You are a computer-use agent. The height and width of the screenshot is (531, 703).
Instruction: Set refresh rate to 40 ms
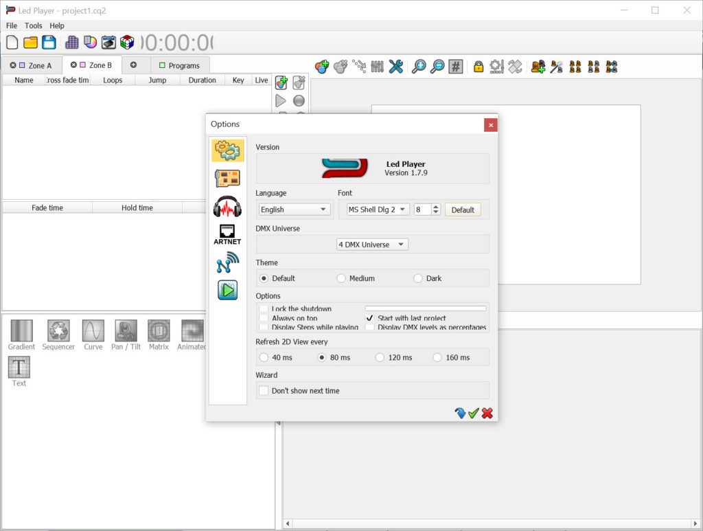click(x=264, y=357)
